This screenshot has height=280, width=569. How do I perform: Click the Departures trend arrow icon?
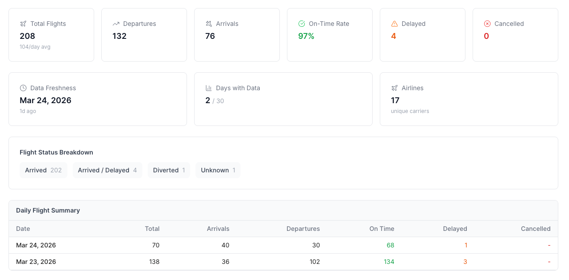(116, 24)
